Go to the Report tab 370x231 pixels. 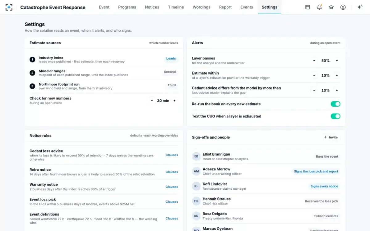coord(225,7)
